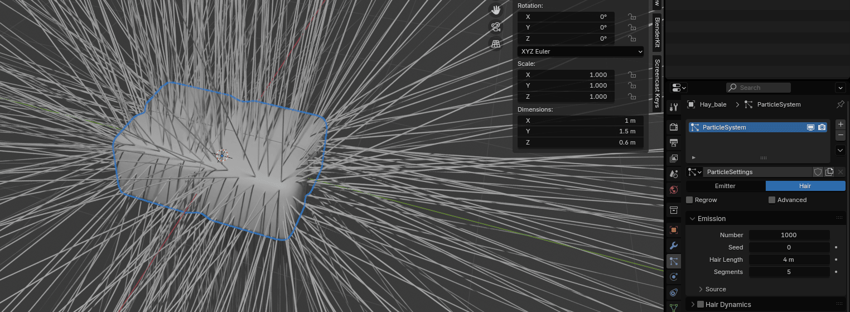This screenshot has width=850, height=312.
Task: Open the World properties globe icon
Action: [x=674, y=189]
